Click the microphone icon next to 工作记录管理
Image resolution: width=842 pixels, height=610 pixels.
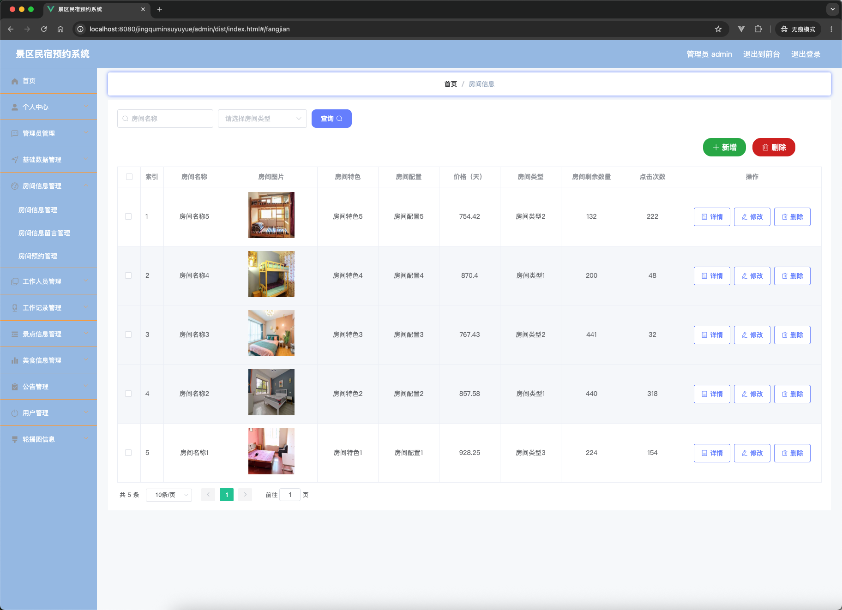(x=15, y=308)
